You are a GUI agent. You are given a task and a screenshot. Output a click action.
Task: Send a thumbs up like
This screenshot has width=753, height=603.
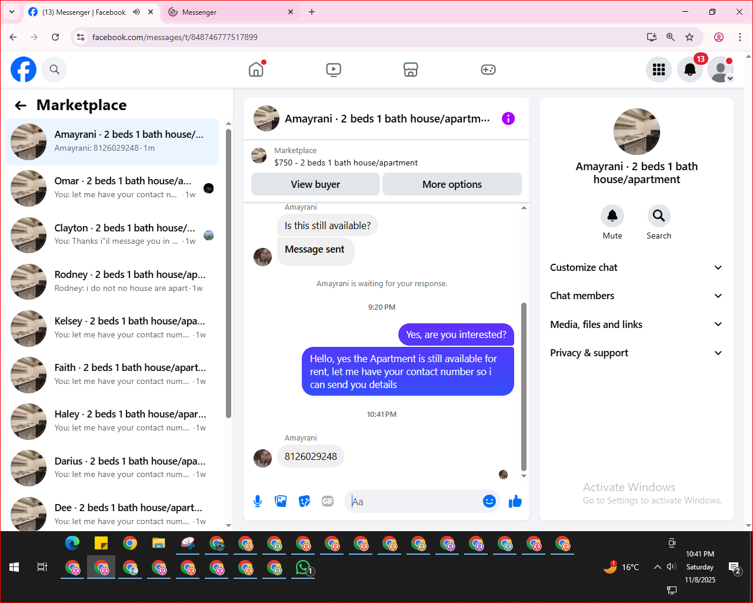point(515,501)
